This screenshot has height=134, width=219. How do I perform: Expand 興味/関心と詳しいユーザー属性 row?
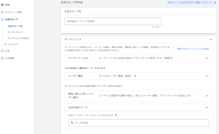207,96
